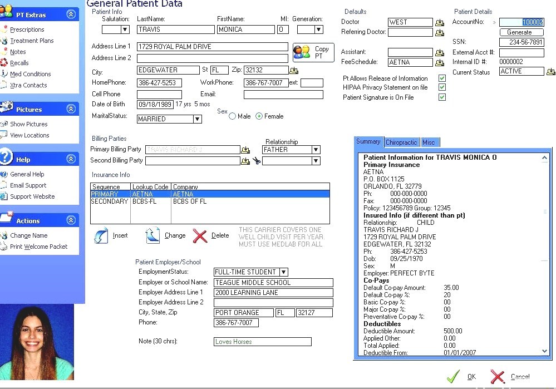Viewport: 556px width, 389px height.
Task: Click the Copy PT people icon
Action: 302,52
